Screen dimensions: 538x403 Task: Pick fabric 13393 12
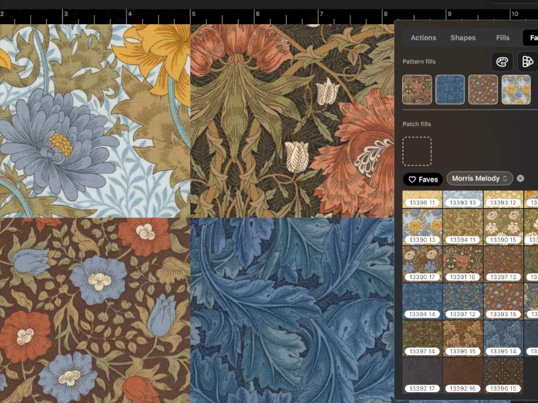[x=503, y=199]
